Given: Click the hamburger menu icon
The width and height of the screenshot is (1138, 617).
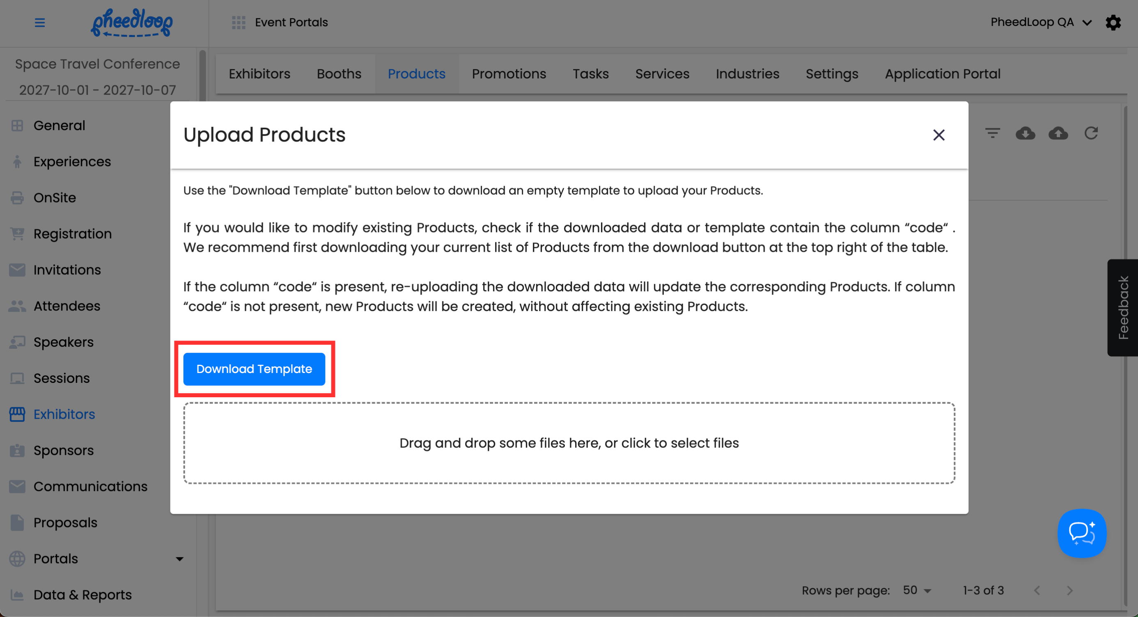Looking at the screenshot, I should 40,23.
